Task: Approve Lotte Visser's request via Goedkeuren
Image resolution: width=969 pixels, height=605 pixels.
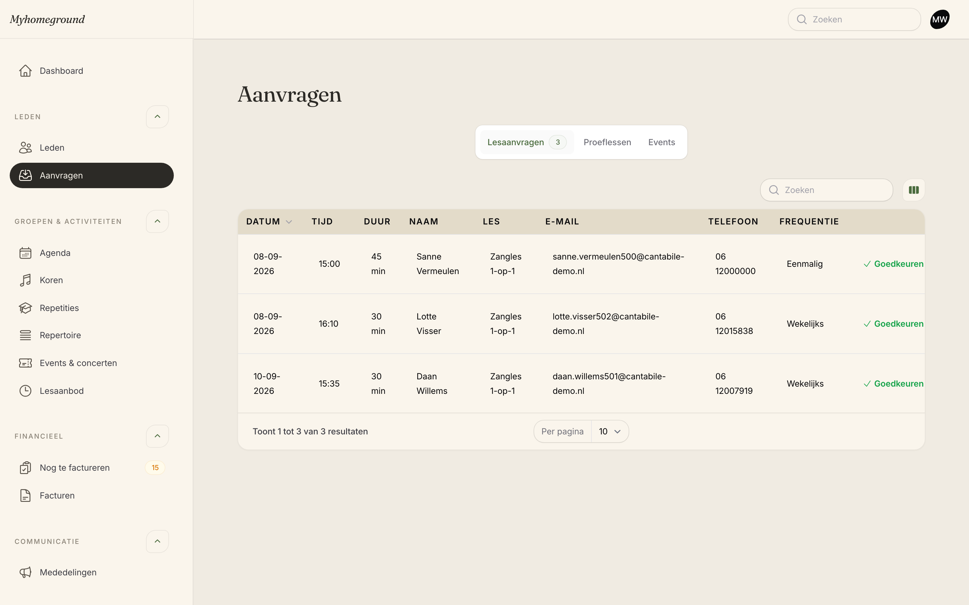Action: point(893,324)
